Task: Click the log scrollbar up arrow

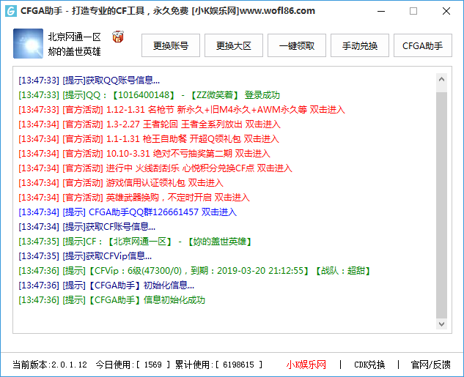Action: click(441, 79)
